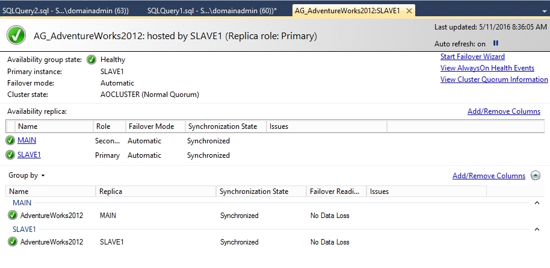Open the tab list dropdown arrow
This screenshot has width=550, height=268.
click(544, 11)
